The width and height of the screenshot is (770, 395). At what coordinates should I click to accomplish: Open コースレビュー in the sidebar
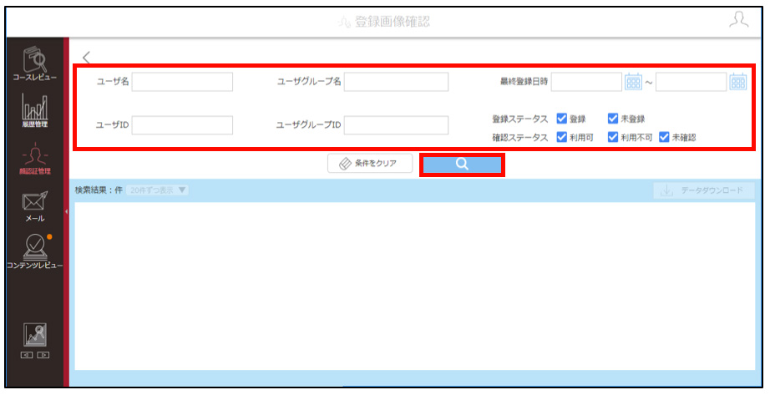click(x=35, y=63)
